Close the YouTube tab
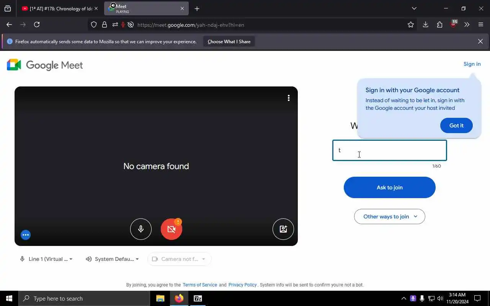 click(x=96, y=8)
